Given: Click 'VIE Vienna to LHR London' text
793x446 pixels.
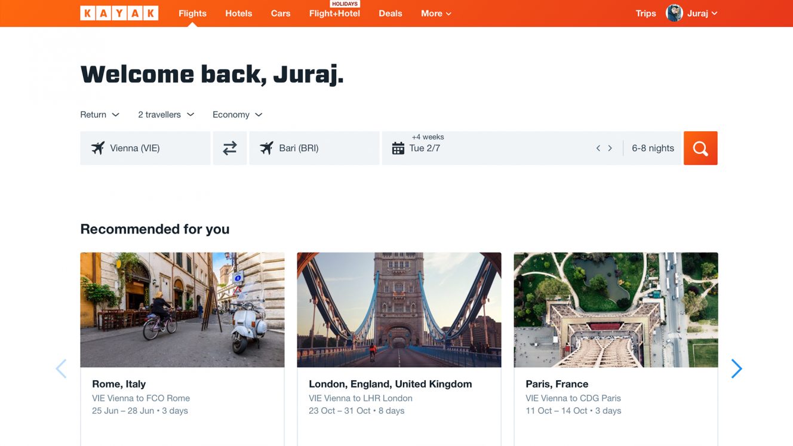Looking at the screenshot, I should pyautogui.click(x=361, y=398).
